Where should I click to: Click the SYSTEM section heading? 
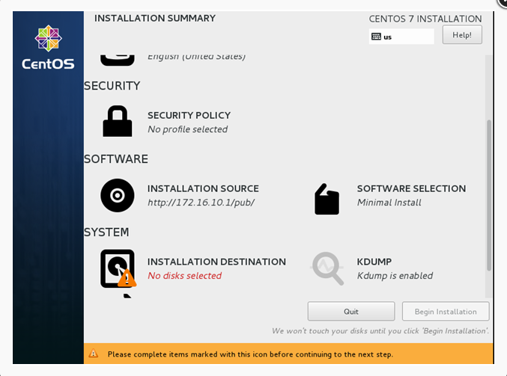(x=106, y=232)
